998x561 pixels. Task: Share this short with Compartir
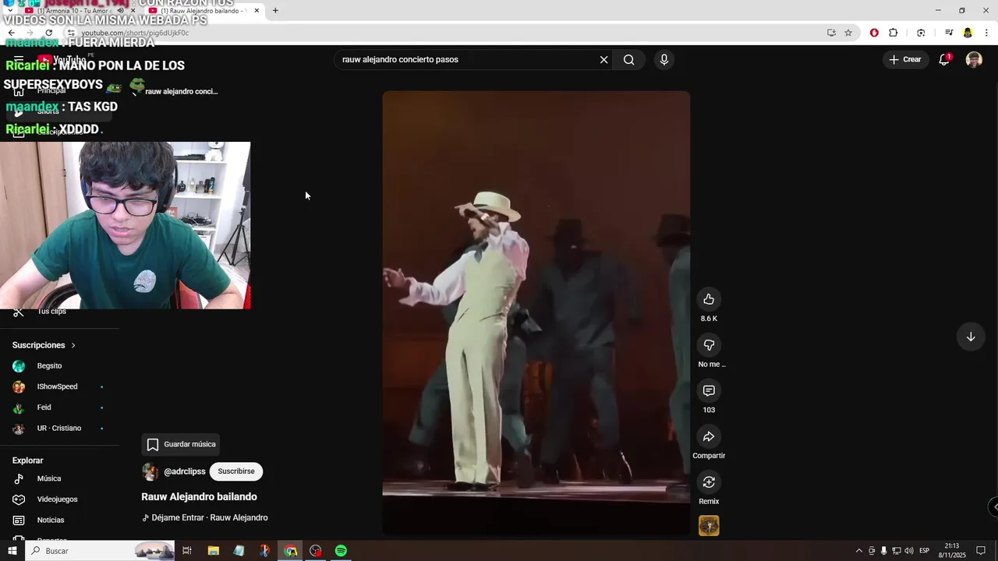pyautogui.click(x=709, y=436)
